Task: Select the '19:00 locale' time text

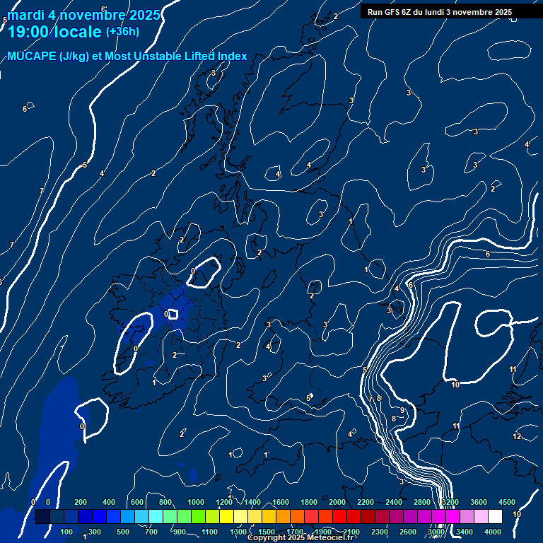Action: [55, 32]
